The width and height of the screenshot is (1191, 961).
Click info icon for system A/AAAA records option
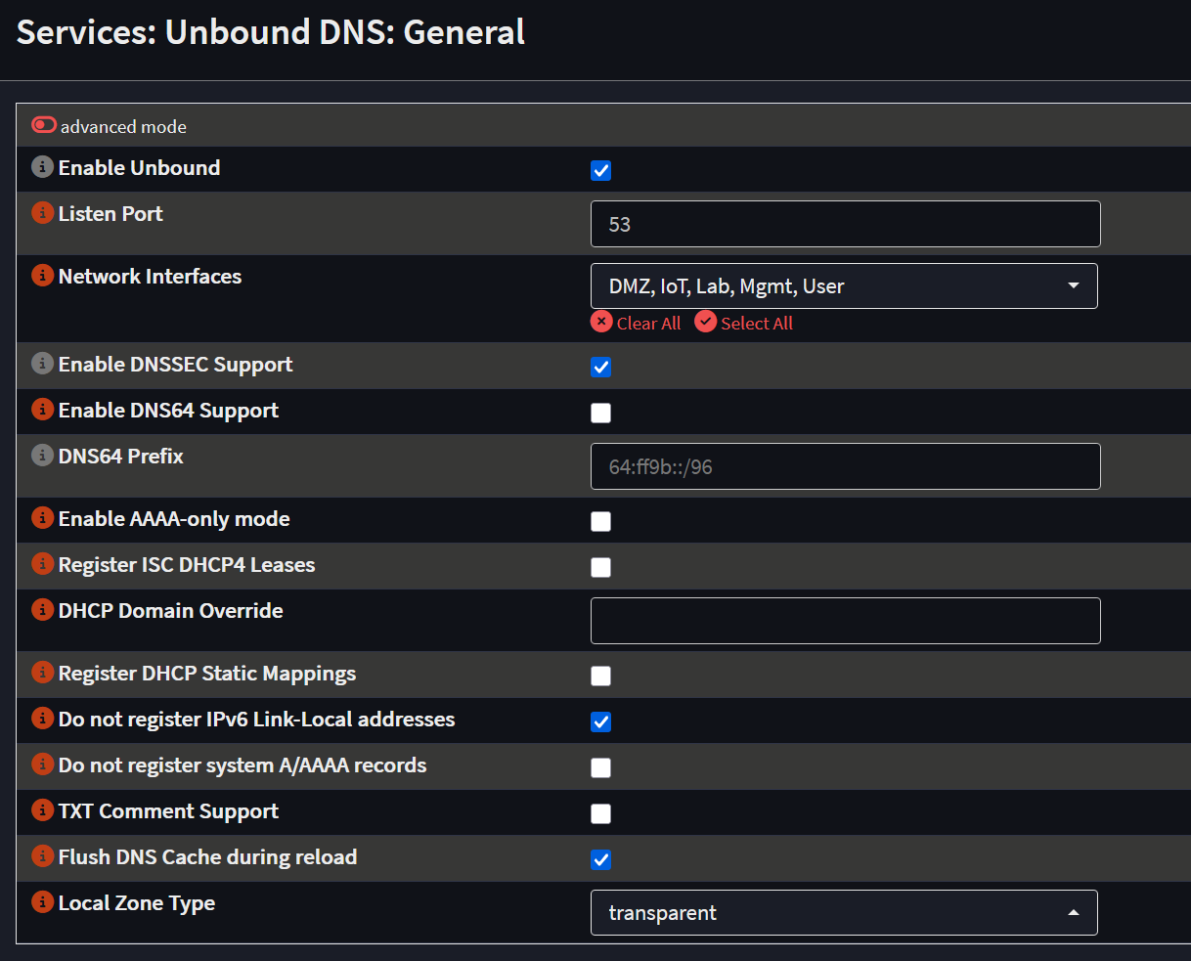pyautogui.click(x=41, y=763)
